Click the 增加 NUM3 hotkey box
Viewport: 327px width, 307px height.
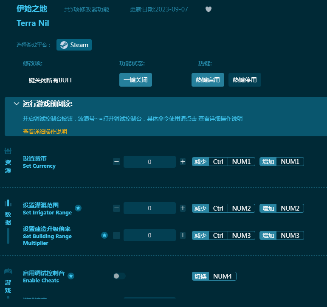(x=282, y=236)
